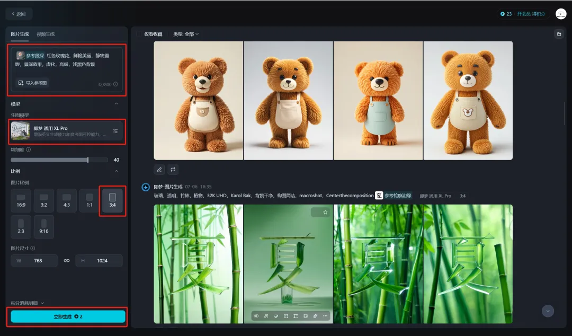
Task: Click the HD upscale icon on bamboo image
Action: pyautogui.click(x=256, y=316)
